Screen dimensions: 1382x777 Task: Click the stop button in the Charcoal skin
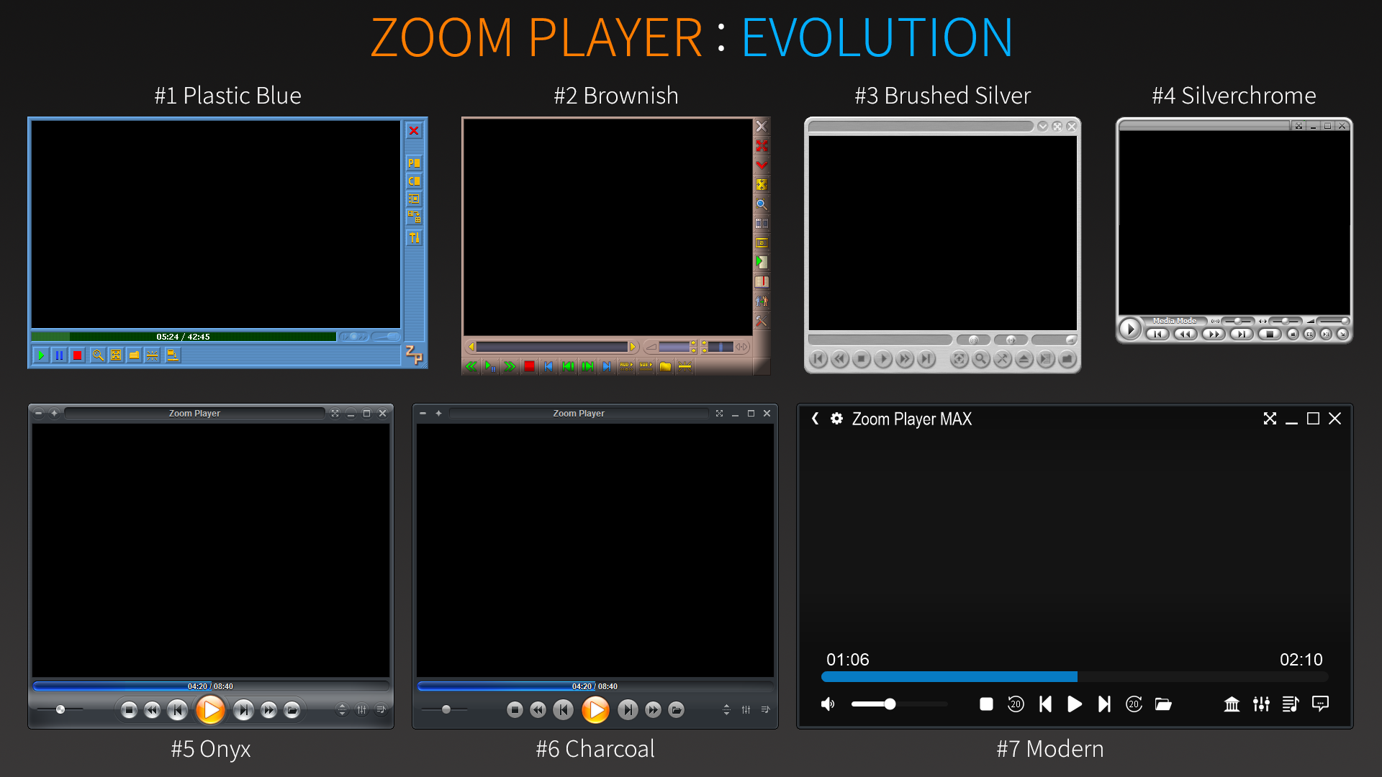click(x=515, y=710)
